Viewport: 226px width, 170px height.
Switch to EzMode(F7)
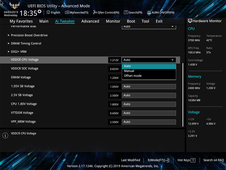[x=159, y=160]
